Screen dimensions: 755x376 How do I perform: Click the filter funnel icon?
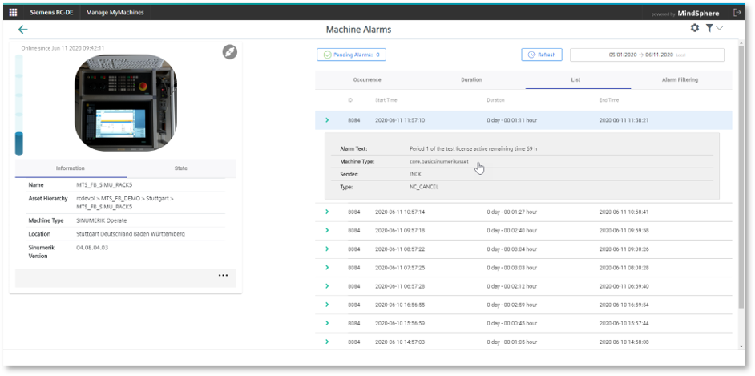pos(709,28)
